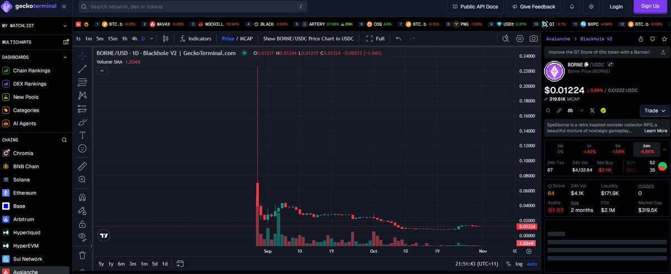The width and height of the screenshot is (671, 274).
Task: Click the Blackhole V2 breadcrumb link
Action: pyautogui.click(x=596, y=39)
